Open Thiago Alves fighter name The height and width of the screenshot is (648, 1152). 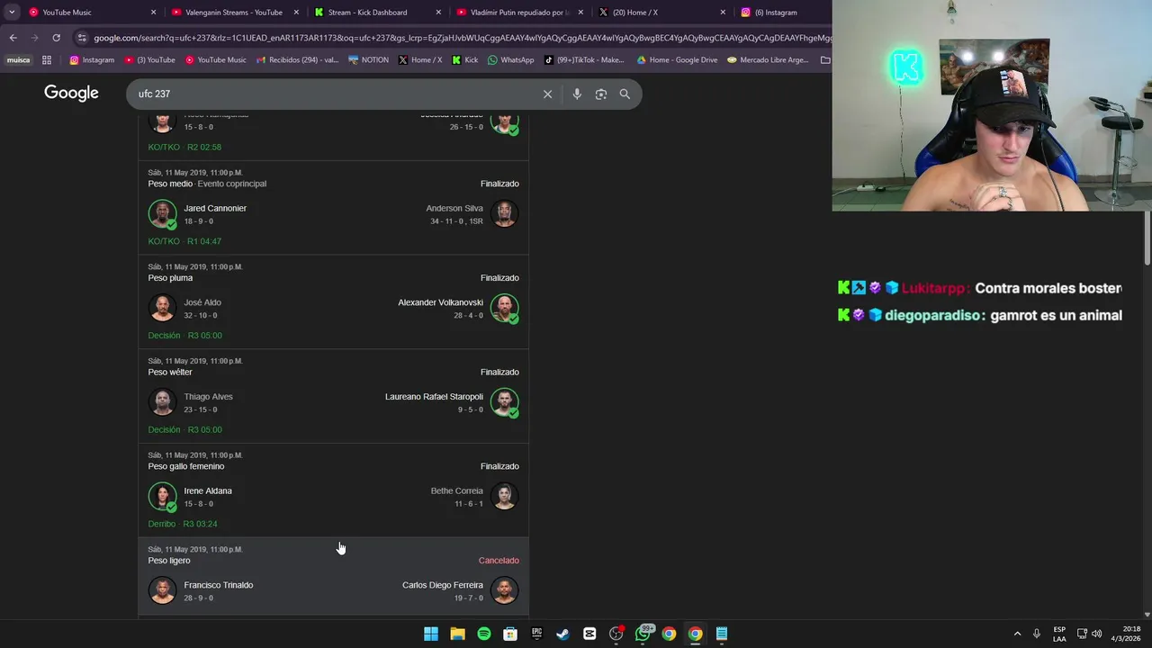coord(208,397)
